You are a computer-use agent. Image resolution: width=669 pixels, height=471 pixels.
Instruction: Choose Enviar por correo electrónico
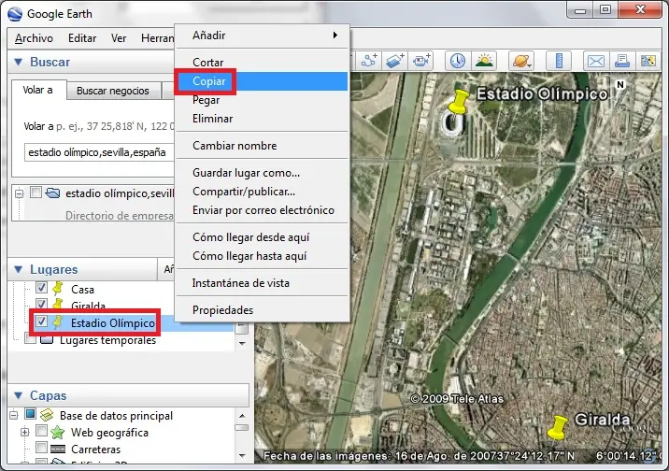tap(263, 210)
